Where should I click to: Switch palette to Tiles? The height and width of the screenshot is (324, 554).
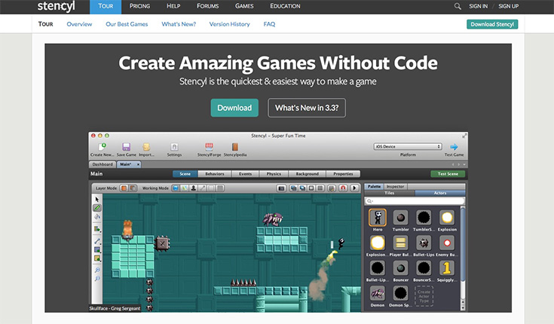pyautogui.click(x=390, y=193)
